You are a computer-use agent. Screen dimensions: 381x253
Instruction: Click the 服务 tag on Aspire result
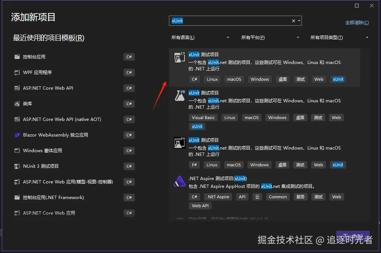300,197
